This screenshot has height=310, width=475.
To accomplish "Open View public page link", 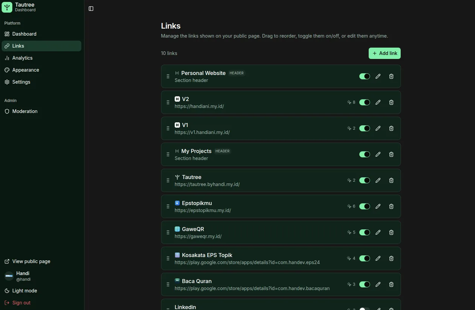I will (x=42, y=261).
